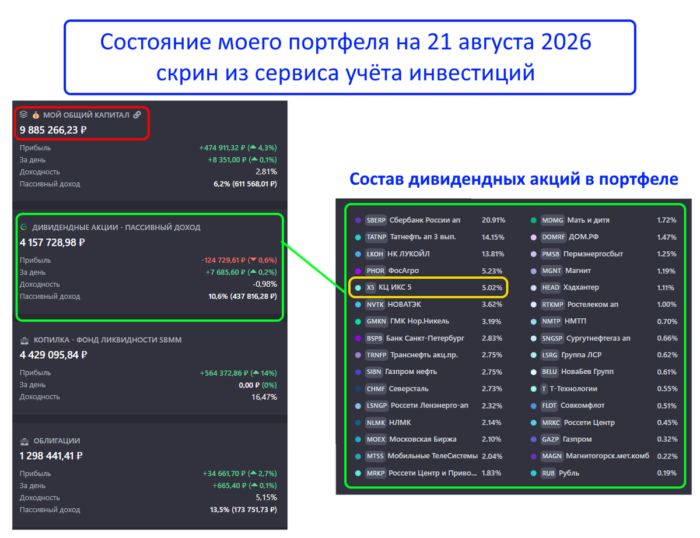Click the Хэдхантер stock name
This screenshot has height=538, width=700.
coord(582,288)
